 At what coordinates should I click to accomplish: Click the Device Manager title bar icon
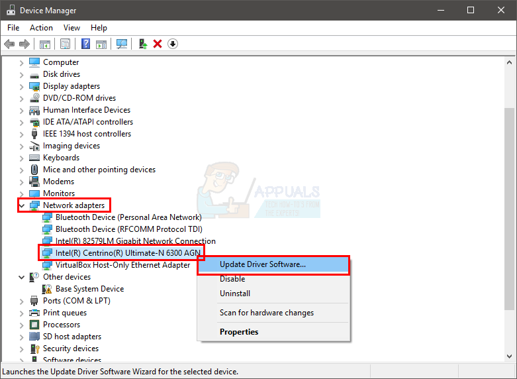(x=11, y=10)
